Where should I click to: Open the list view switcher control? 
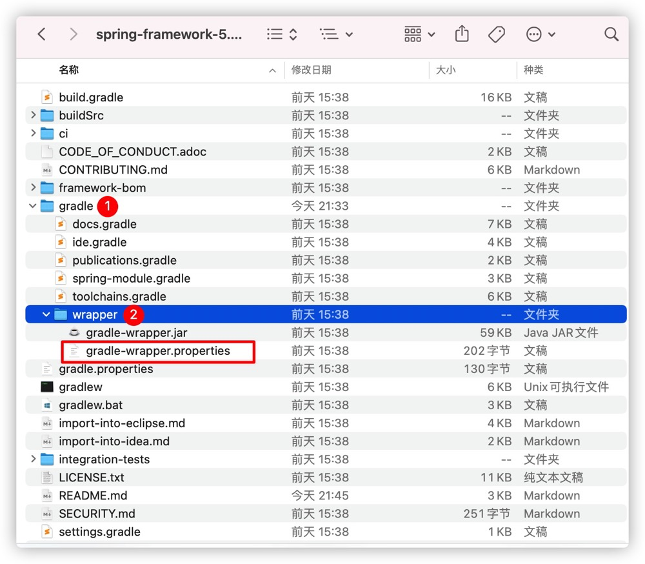point(282,34)
